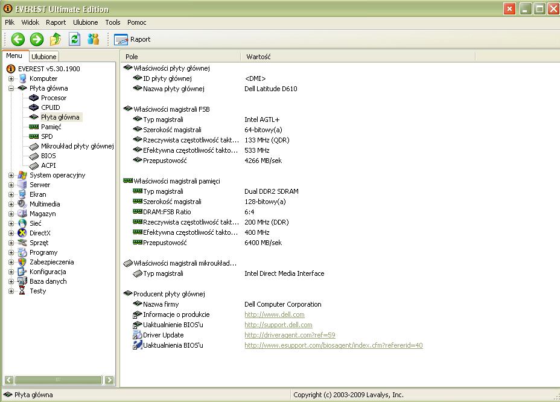Click the Dell Latitude D610 value

[x=271, y=89]
